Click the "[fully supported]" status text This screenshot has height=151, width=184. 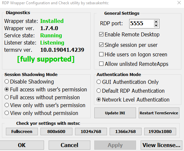tap(46, 59)
